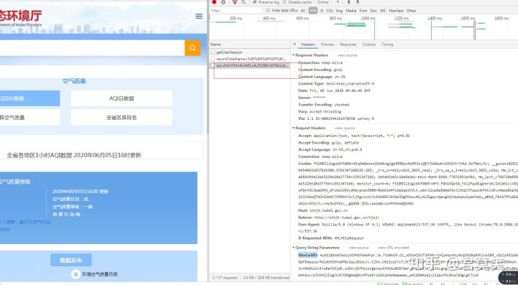518x285 pixels.
Task: Click the 数据发布 button
Action: 71,260
